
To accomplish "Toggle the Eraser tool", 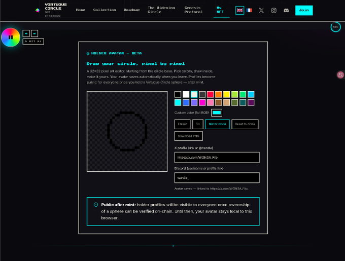I will point(183,124).
